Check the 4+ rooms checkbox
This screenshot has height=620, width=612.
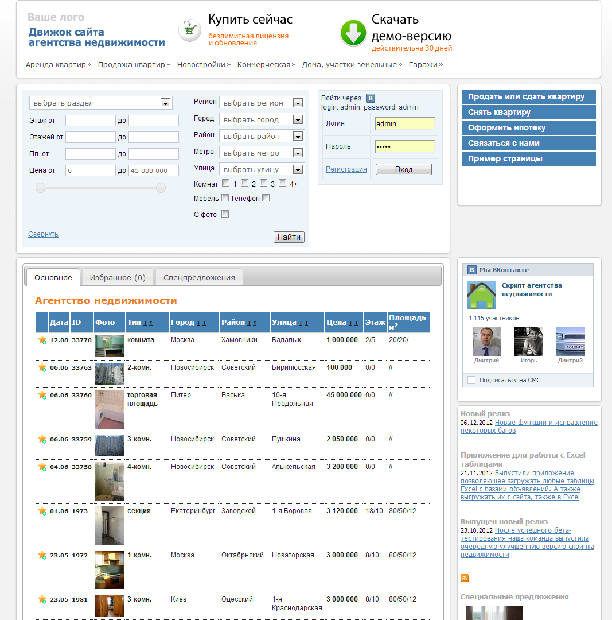pyautogui.click(x=283, y=183)
